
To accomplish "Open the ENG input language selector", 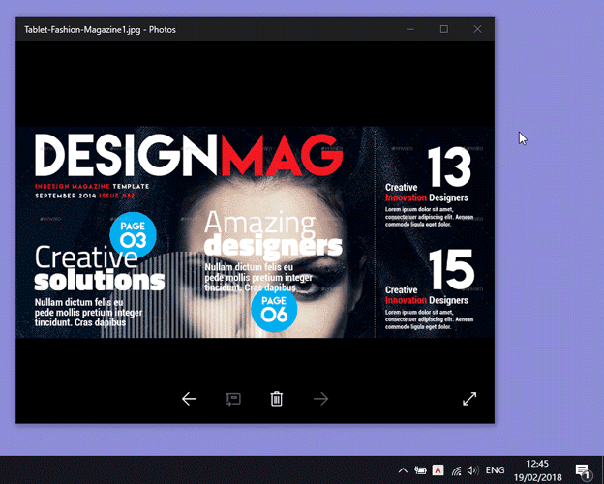I will click(x=495, y=470).
